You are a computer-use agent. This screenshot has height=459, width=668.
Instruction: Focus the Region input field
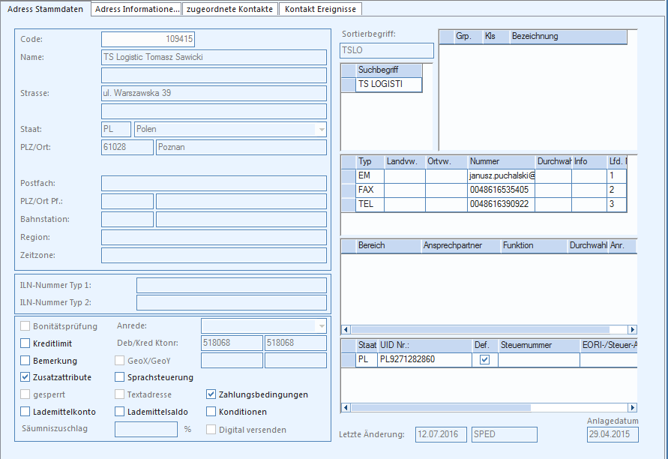[214, 238]
